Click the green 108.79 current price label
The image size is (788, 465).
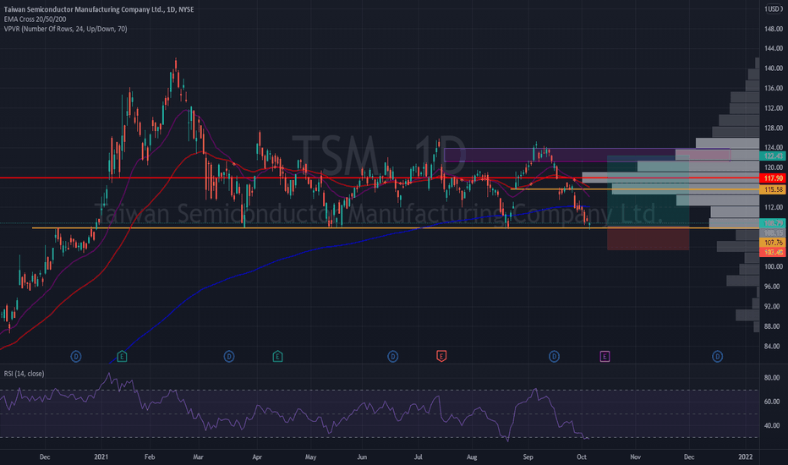click(x=773, y=223)
